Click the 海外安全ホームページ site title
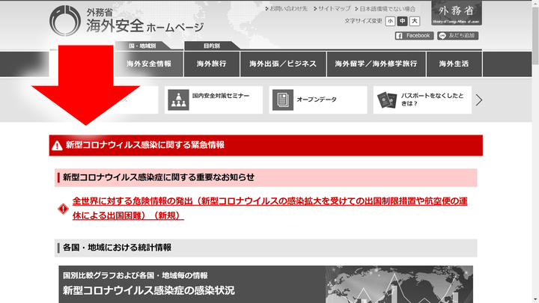 tap(144, 25)
